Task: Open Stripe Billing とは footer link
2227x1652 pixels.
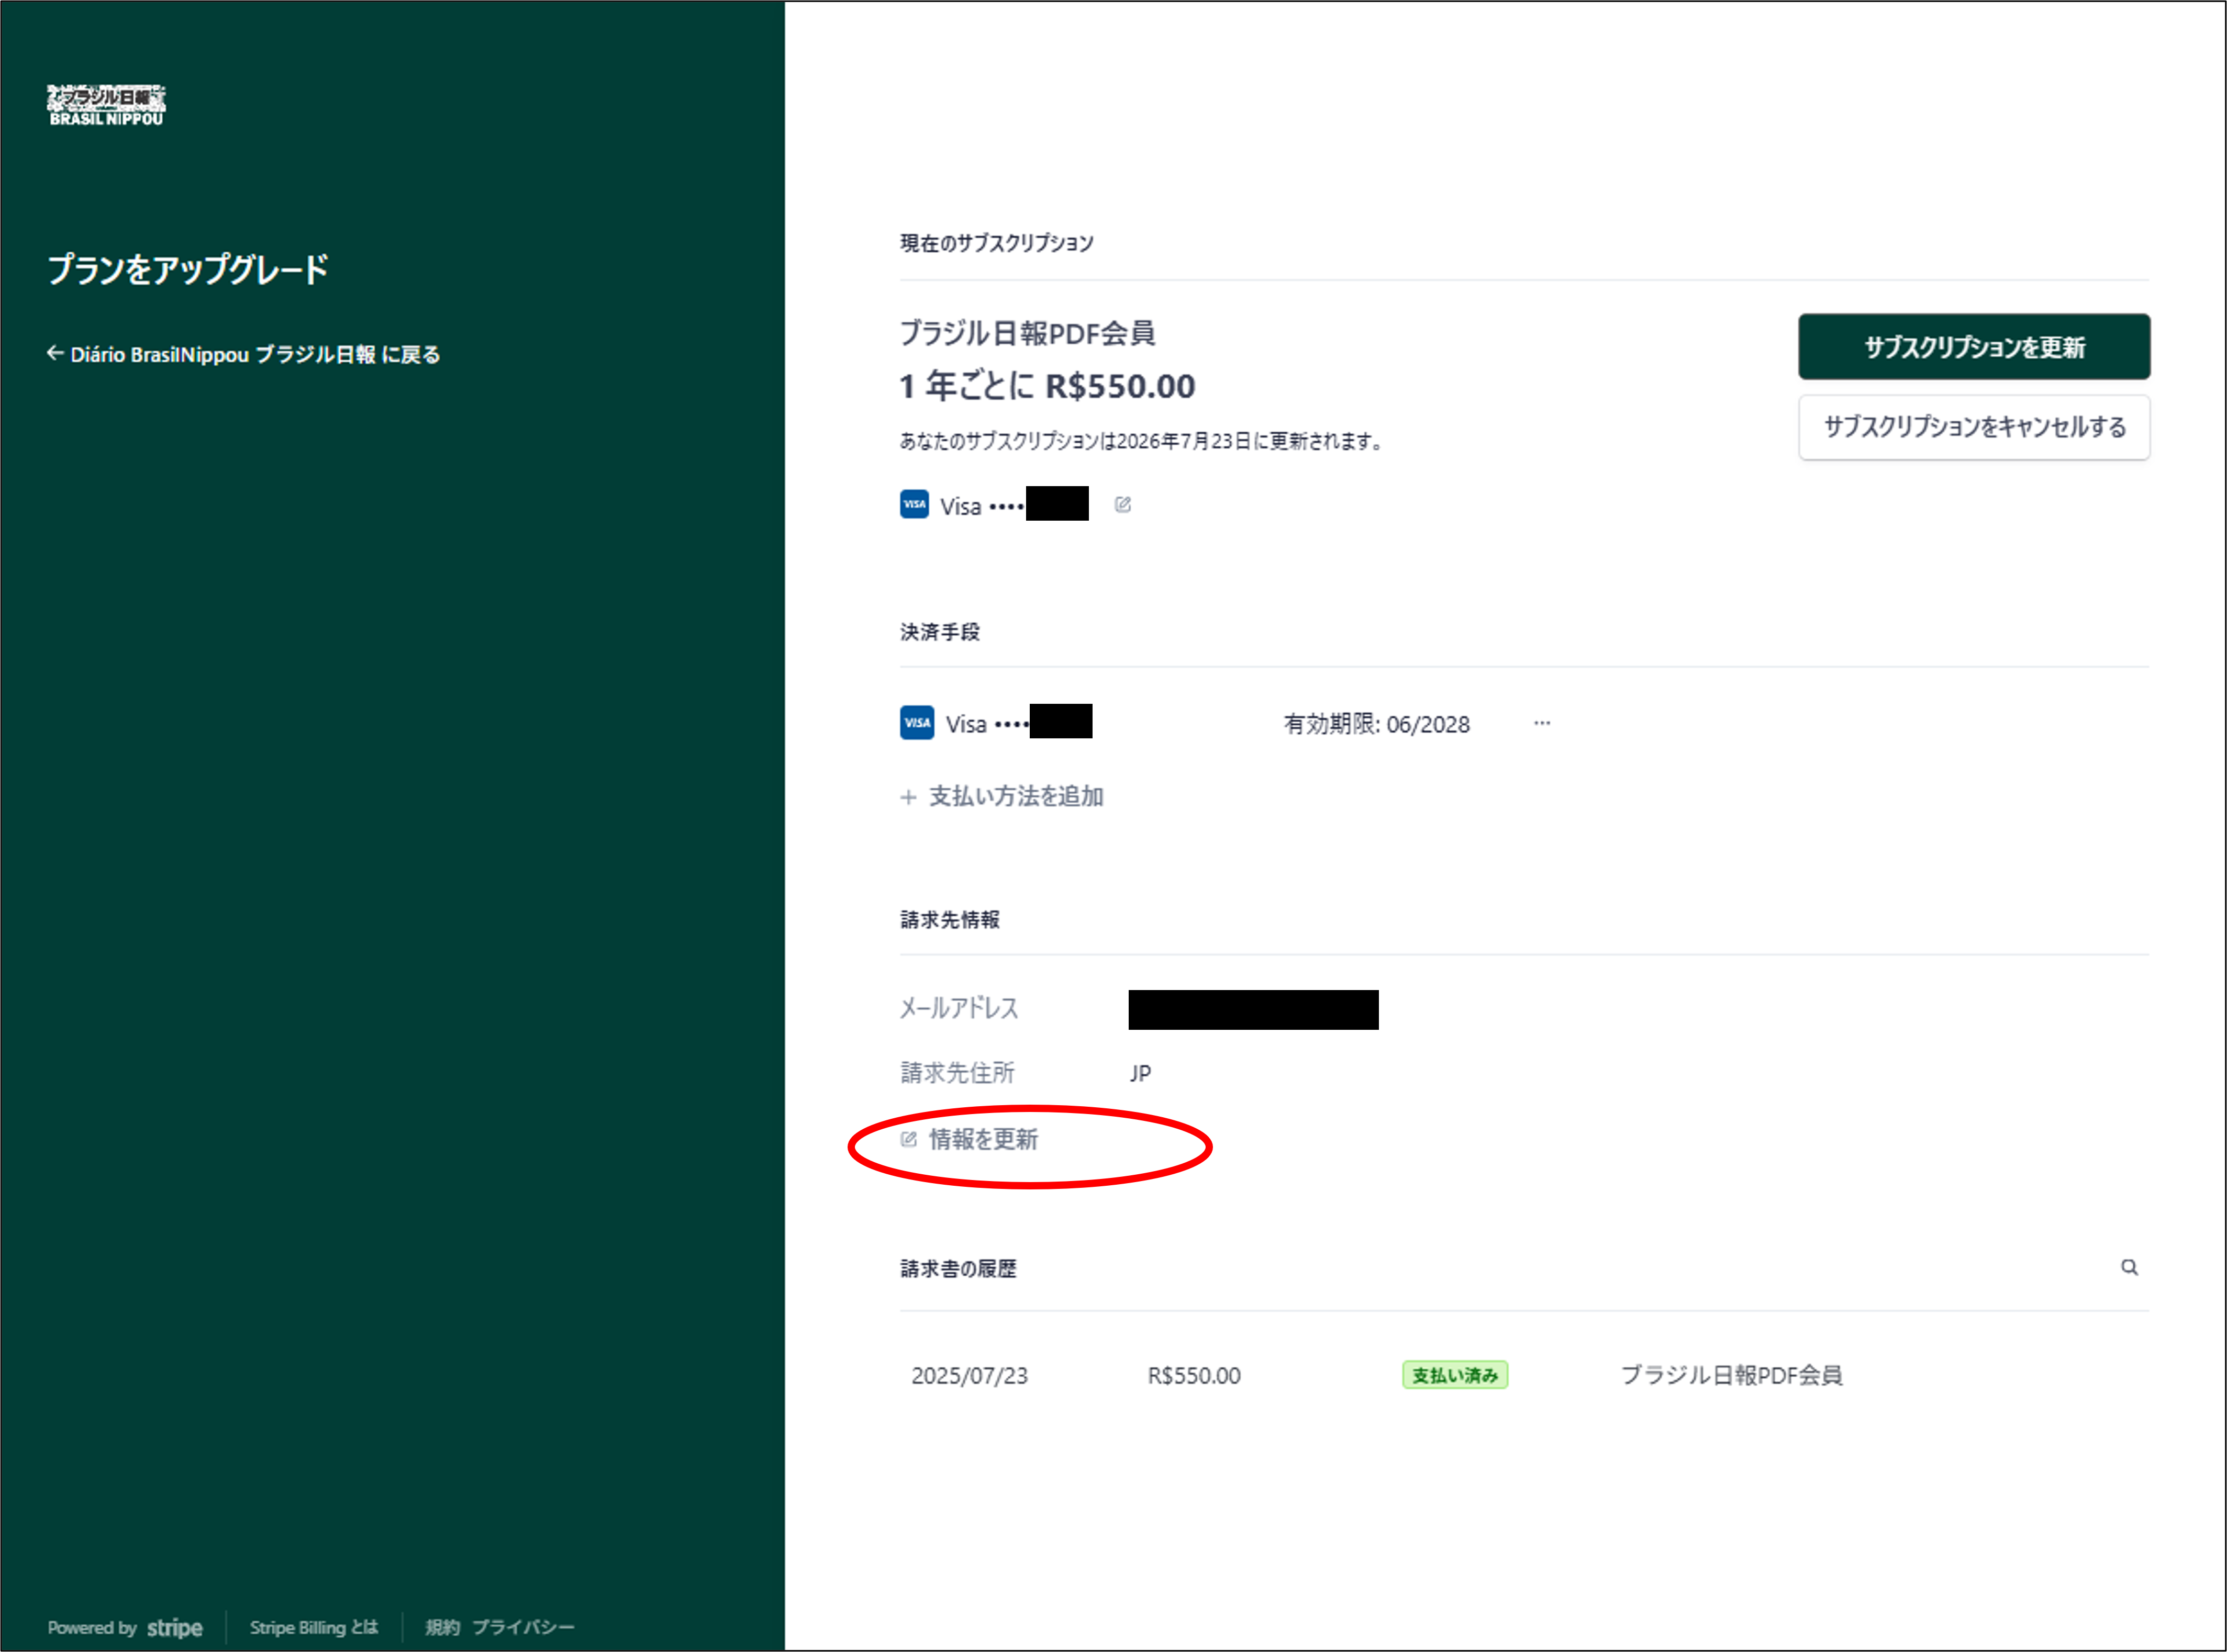Action: [313, 1627]
